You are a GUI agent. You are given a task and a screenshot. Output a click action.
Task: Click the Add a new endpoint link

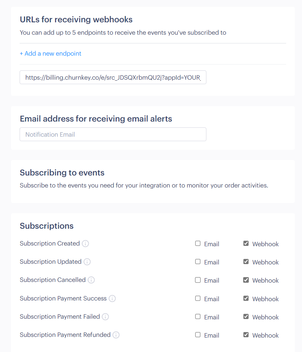coord(51,54)
